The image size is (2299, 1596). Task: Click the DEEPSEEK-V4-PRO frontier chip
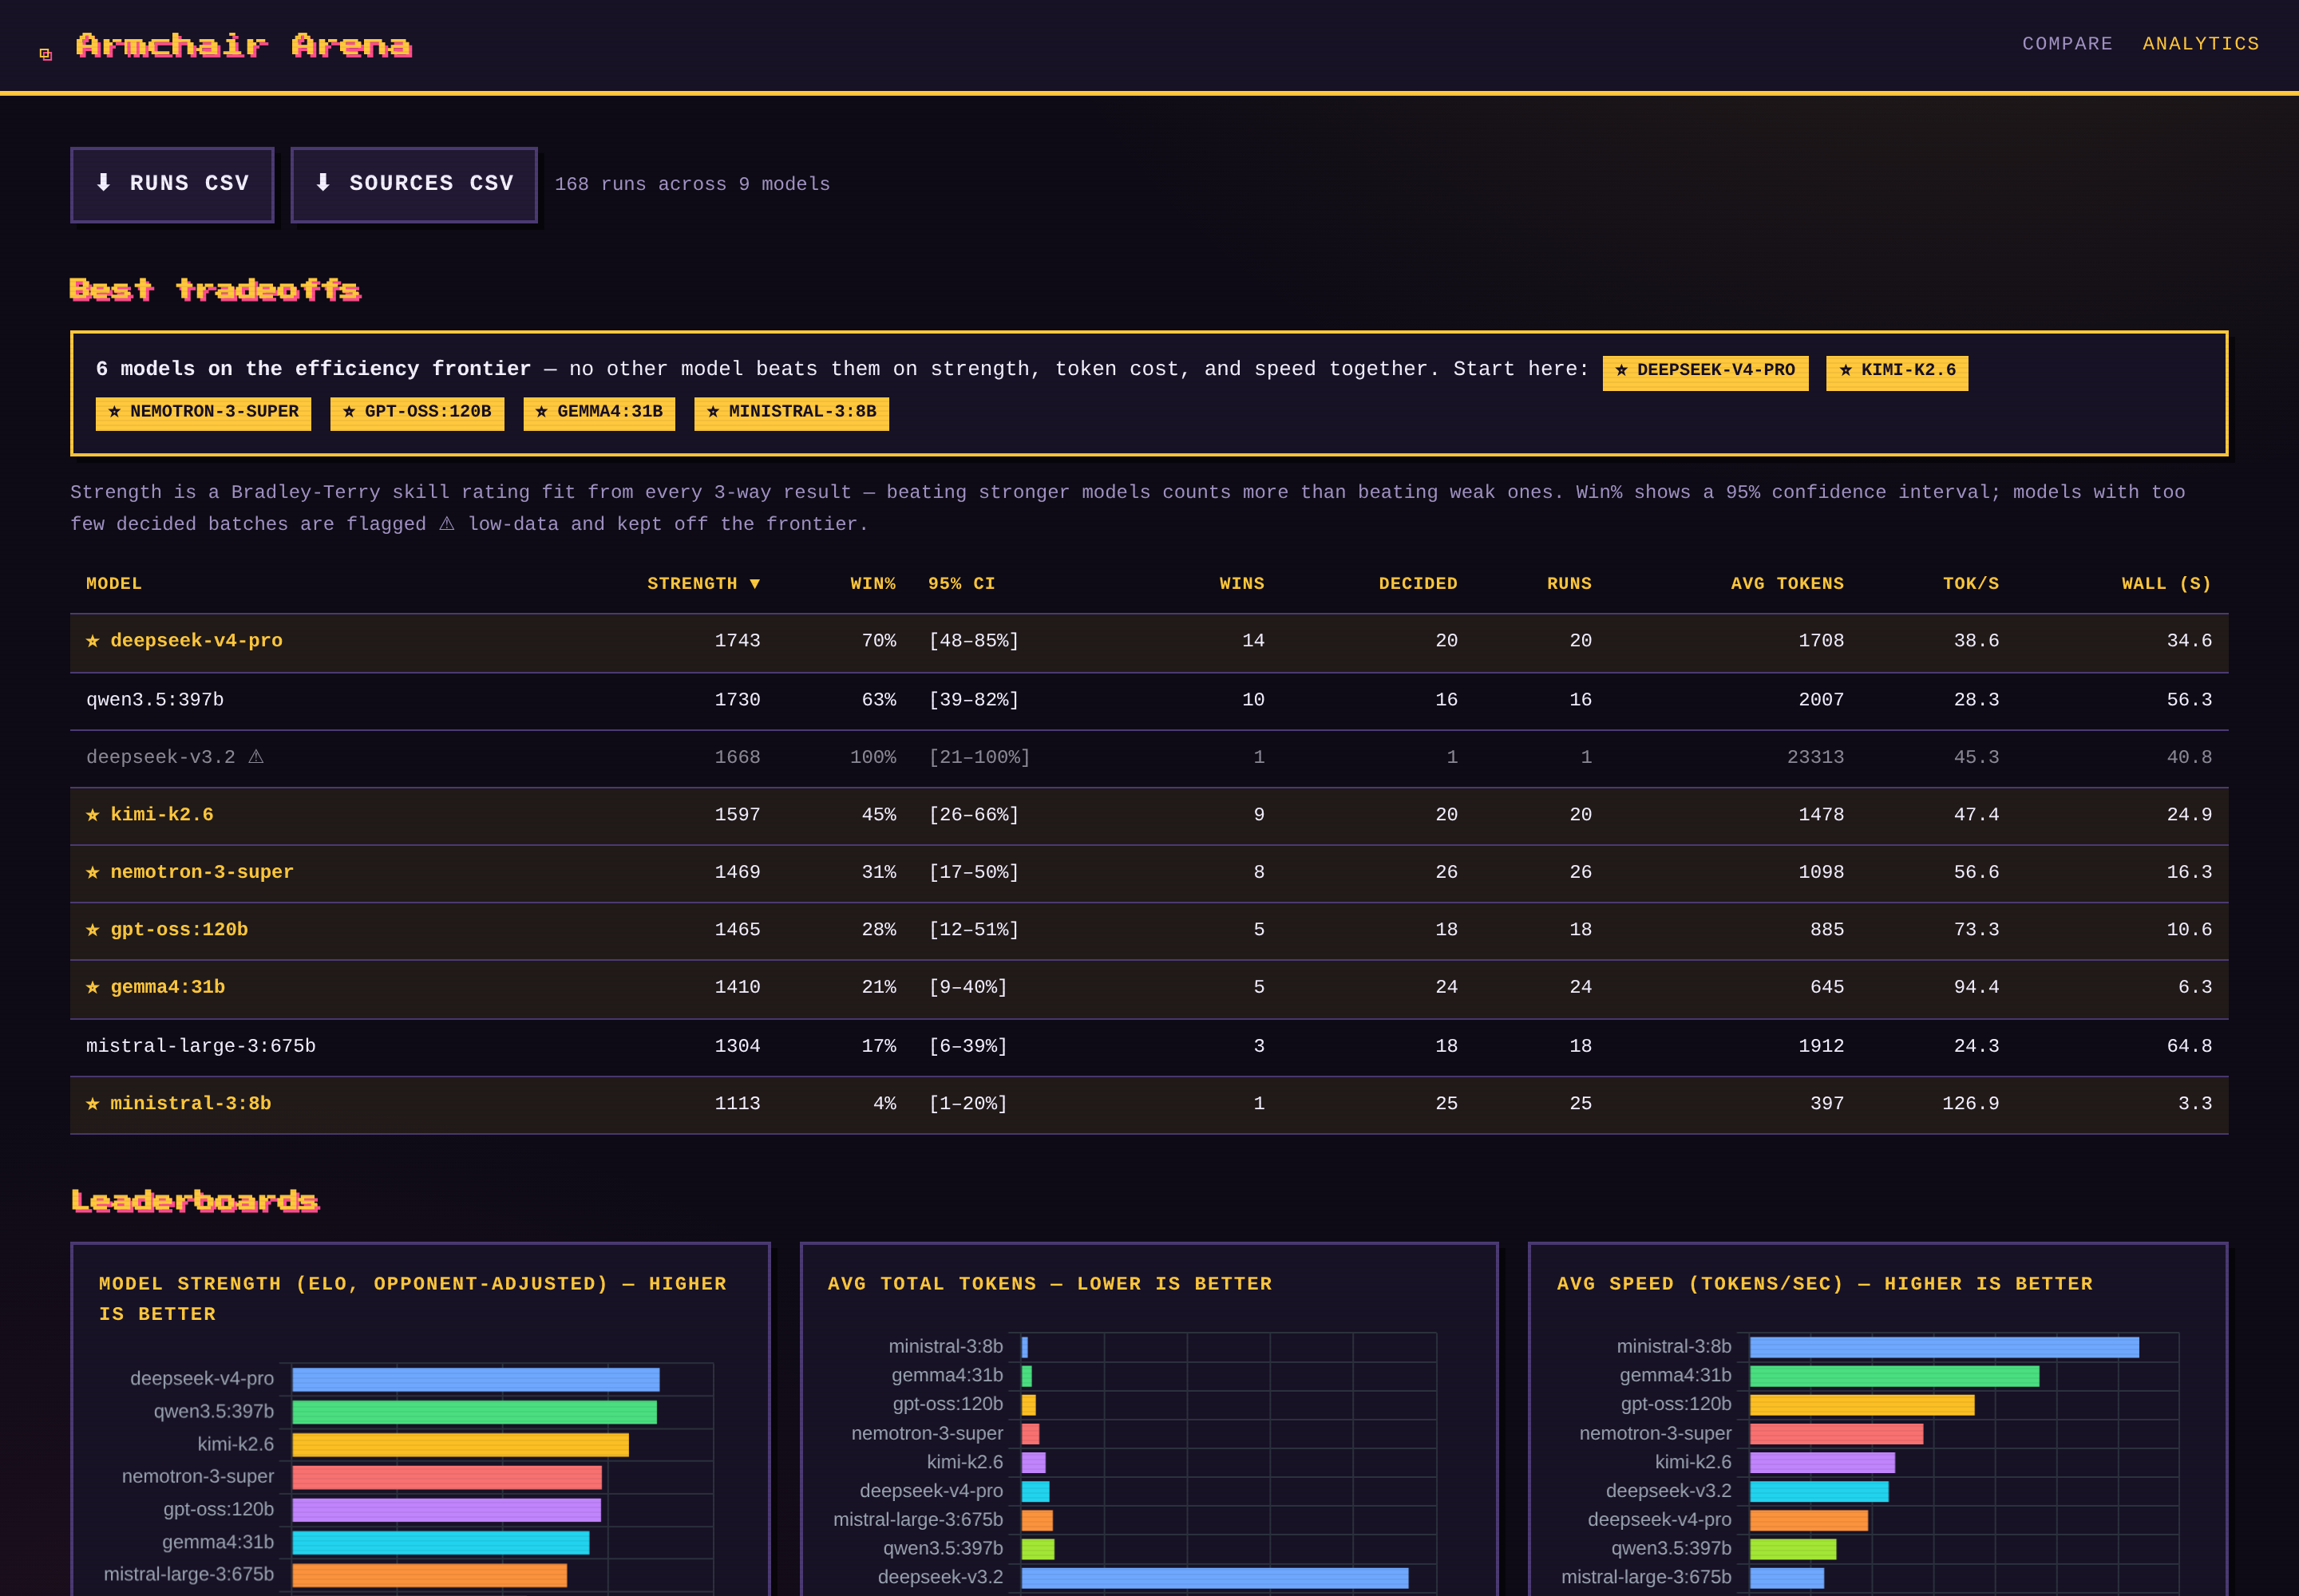pyautogui.click(x=1705, y=371)
